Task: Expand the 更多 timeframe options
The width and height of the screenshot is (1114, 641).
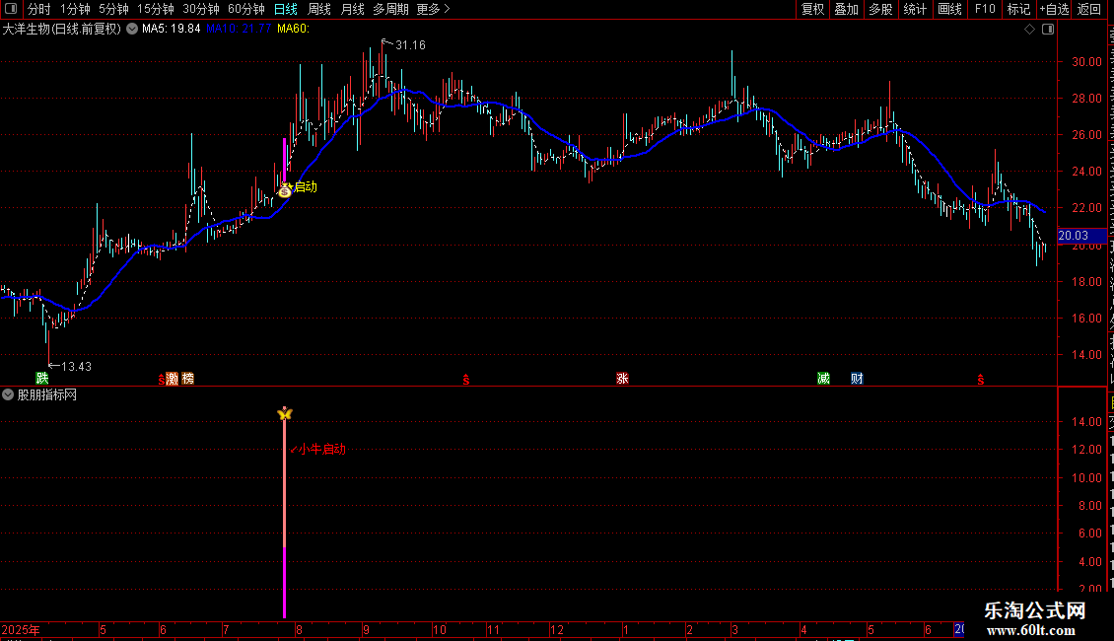Action: tap(433, 9)
